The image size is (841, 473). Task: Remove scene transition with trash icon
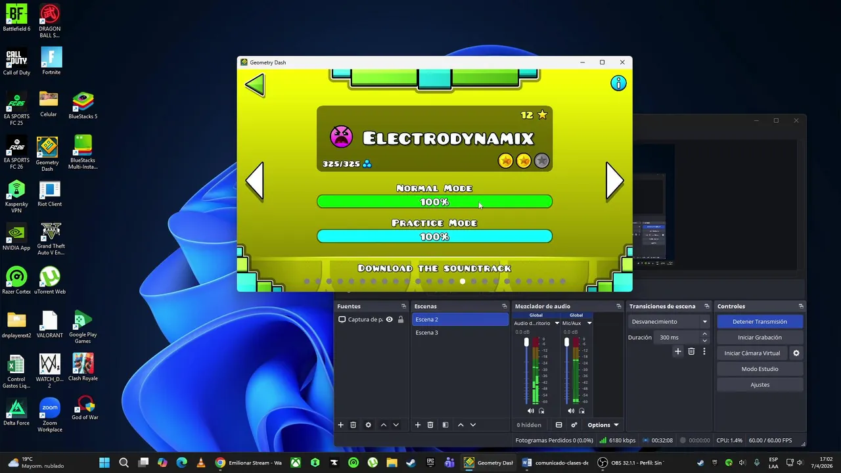coord(691,352)
